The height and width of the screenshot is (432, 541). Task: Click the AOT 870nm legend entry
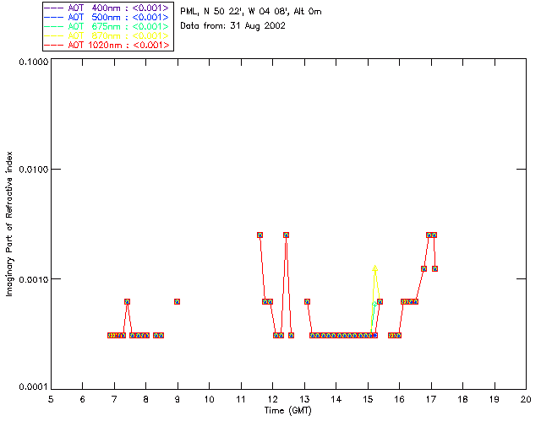tap(107, 35)
